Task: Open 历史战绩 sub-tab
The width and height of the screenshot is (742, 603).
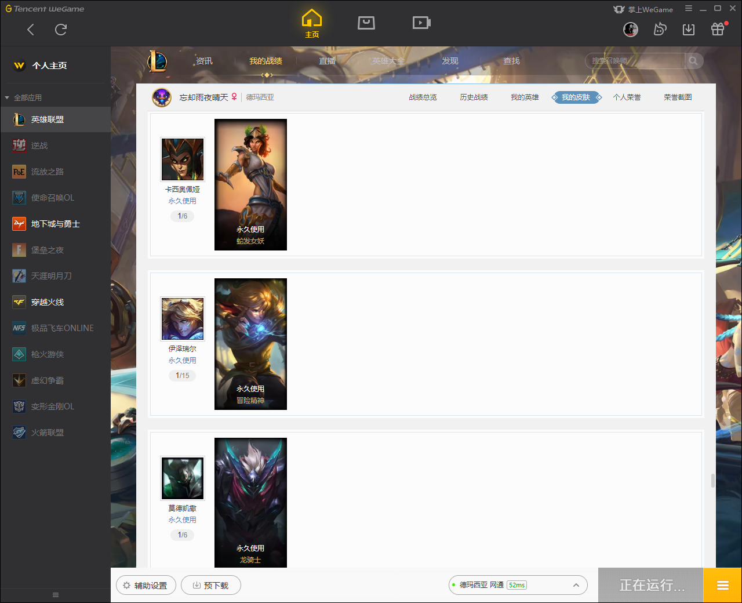Action: click(474, 97)
